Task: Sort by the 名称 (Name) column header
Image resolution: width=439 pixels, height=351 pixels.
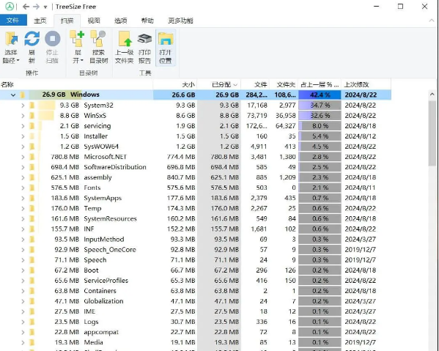Action: [76, 84]
